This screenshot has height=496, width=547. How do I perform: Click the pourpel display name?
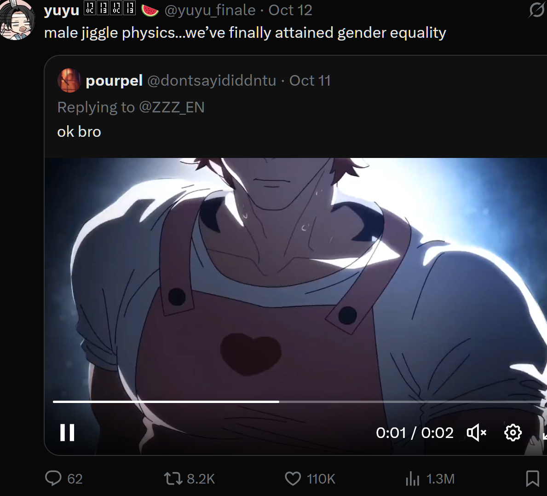click(x=114, y=81)
